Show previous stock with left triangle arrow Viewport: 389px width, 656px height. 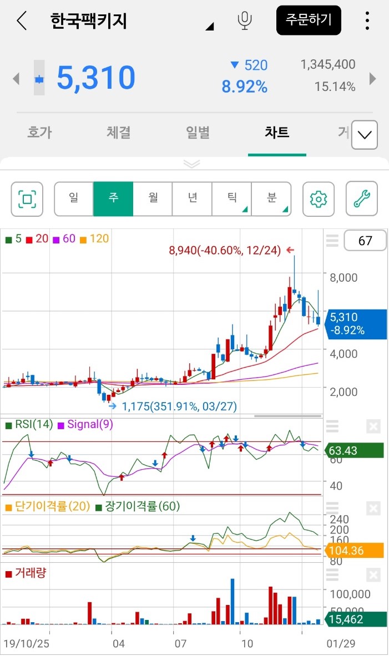(x=16, y=78)
